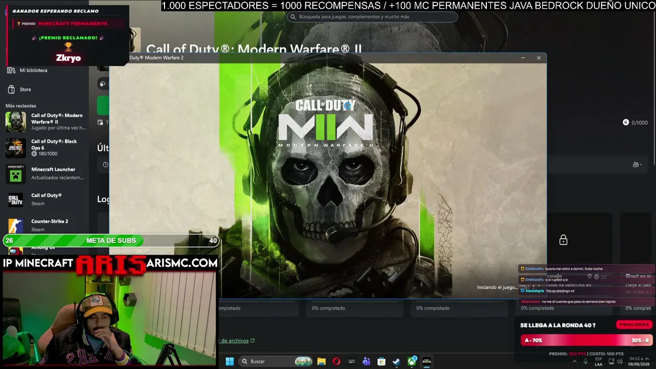656x369 pixels.
Task: Click the Modern Warfare II taskbar icon
Action: click(426, 361)
